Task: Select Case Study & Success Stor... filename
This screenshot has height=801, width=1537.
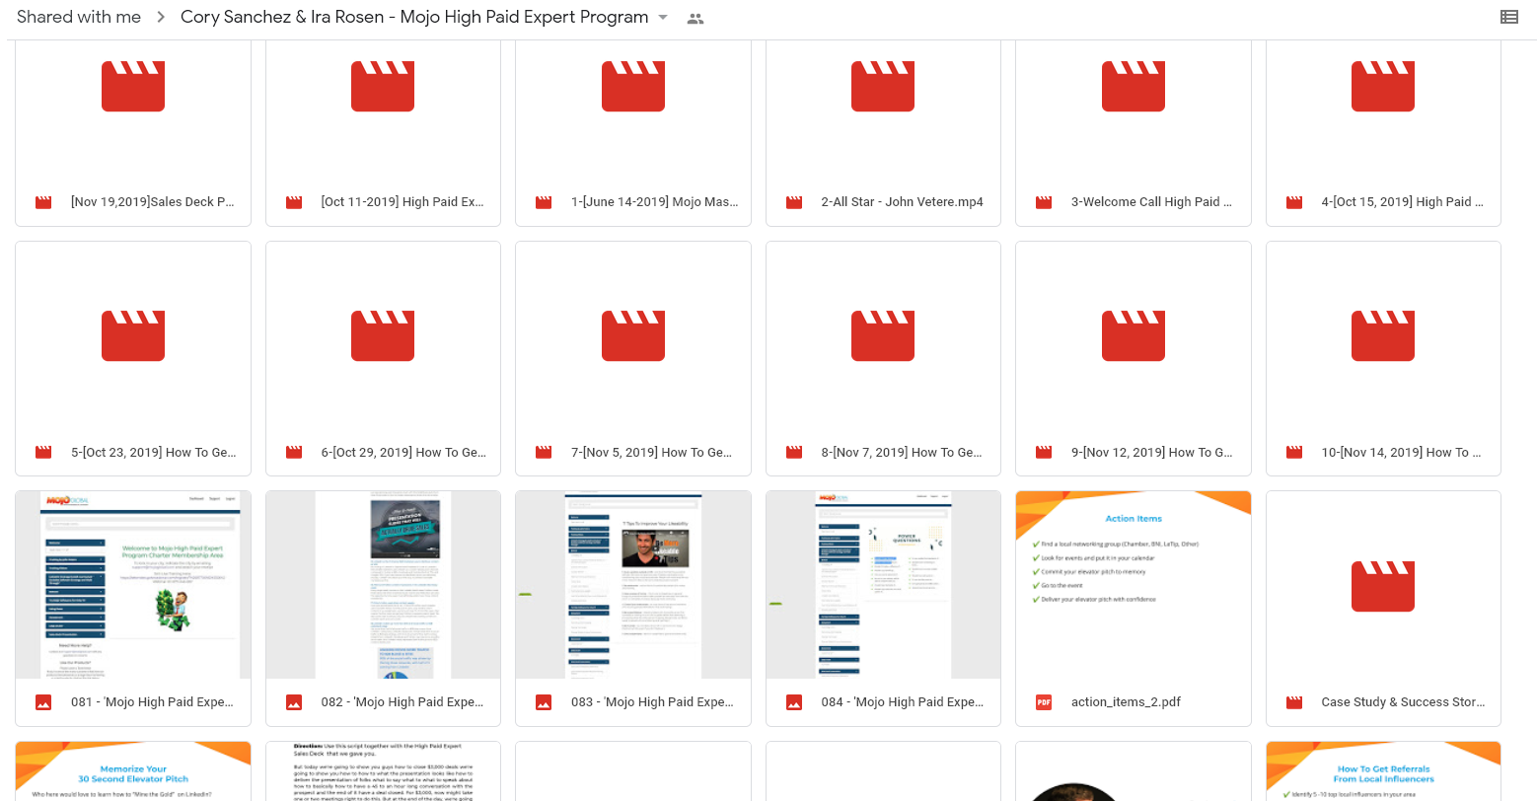Action: pyautogui.click(x=1403, y=701)
